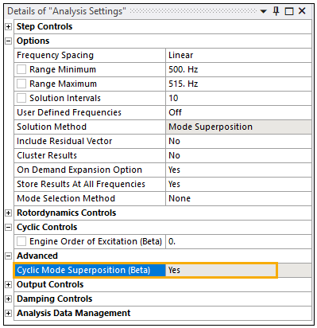Expand the Step Controls section
Image resolution: width=317 pixels, height=328 pixels.
[9, 26]
